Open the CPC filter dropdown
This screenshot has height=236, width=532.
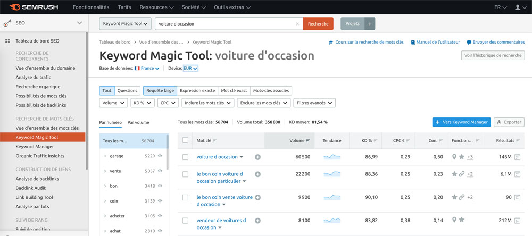(x=168, y=103)
